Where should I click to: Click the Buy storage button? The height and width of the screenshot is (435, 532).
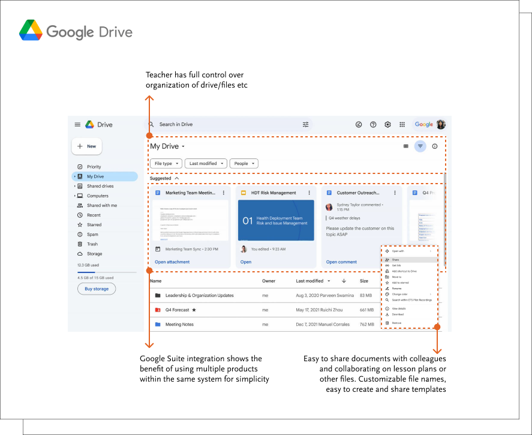97,289
